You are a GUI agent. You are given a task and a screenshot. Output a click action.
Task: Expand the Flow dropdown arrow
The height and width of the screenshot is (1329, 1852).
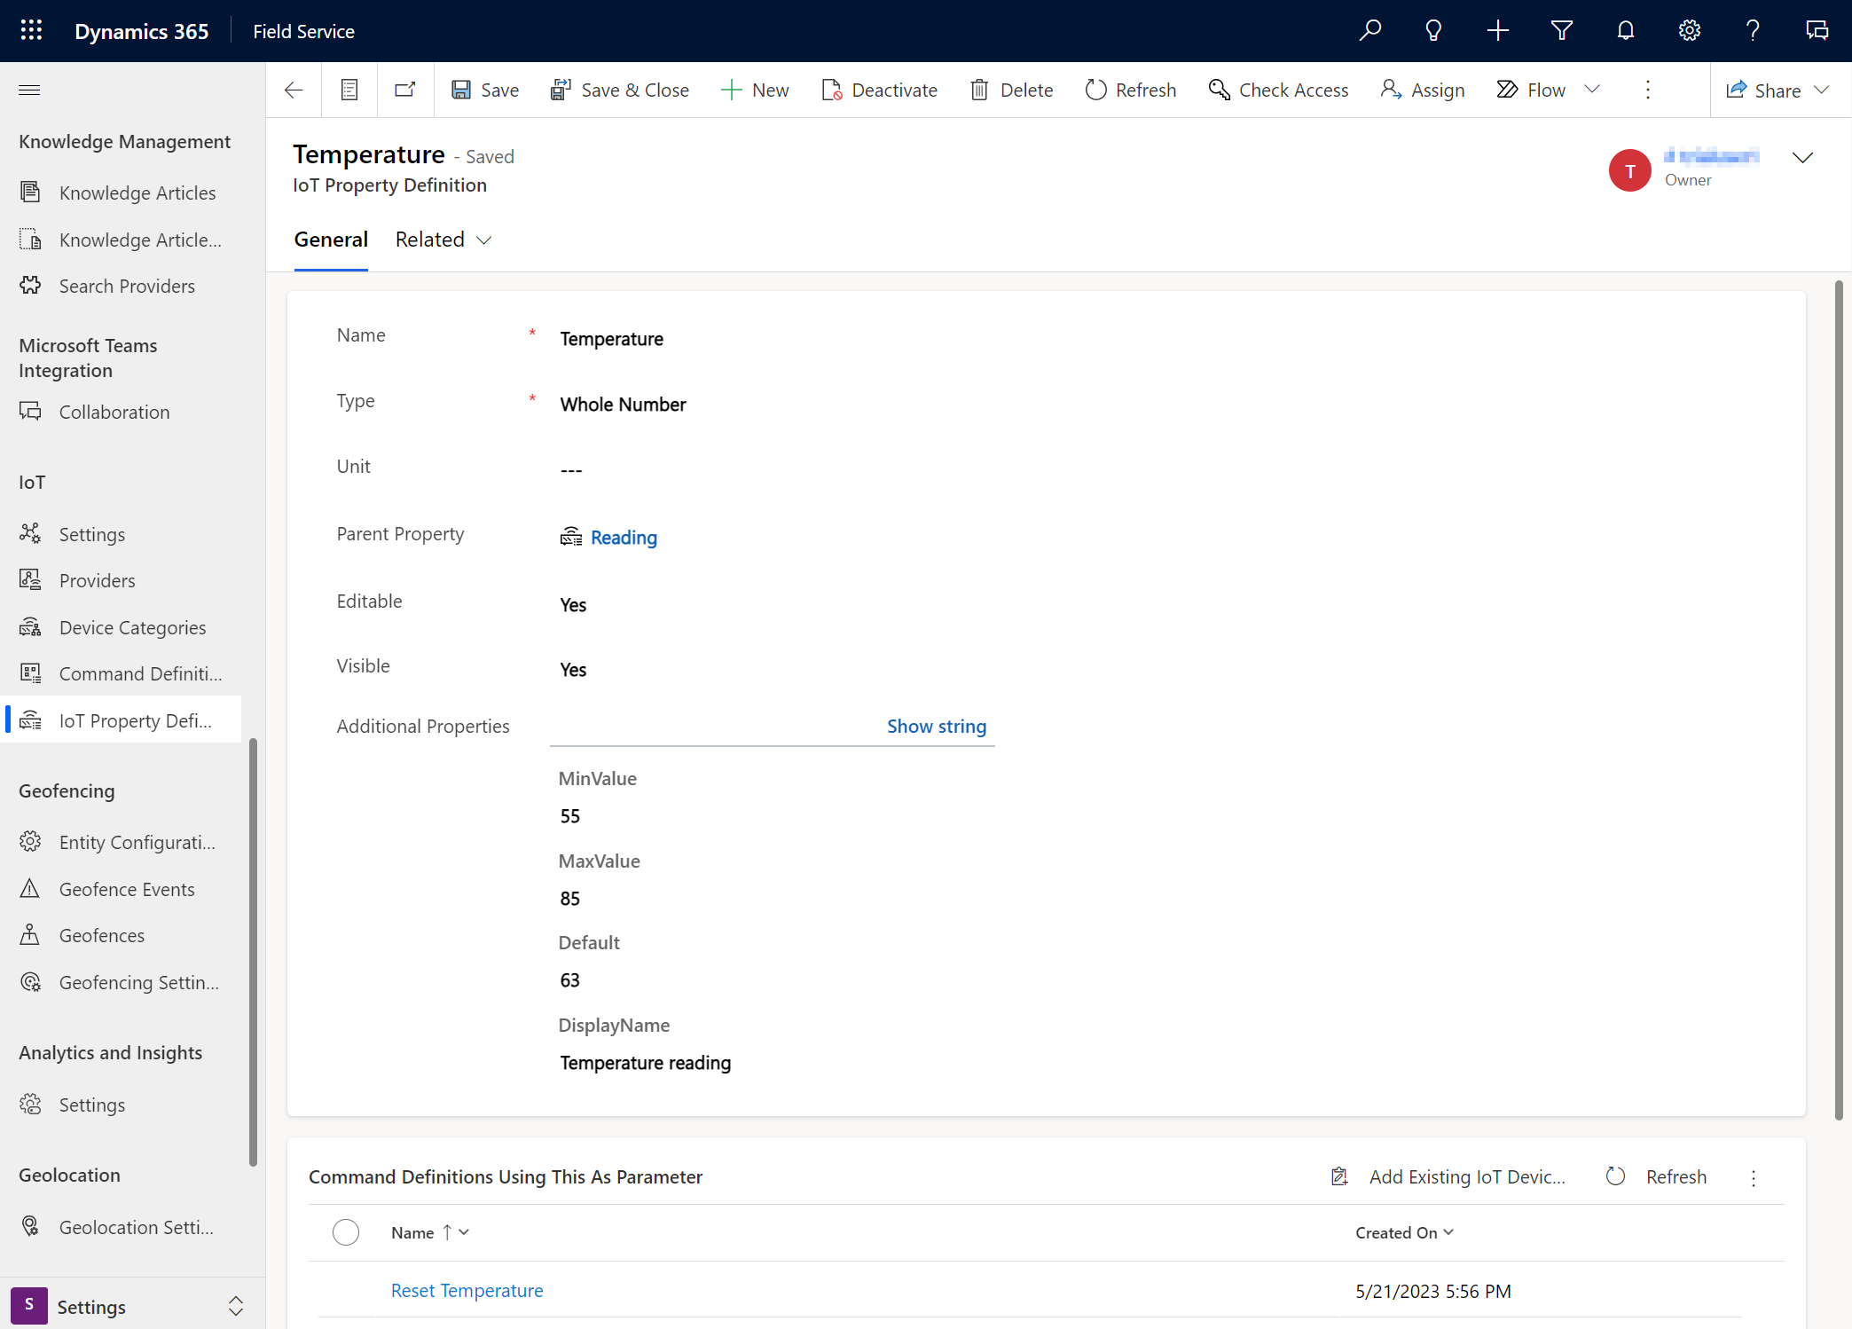pos(1595,90)
